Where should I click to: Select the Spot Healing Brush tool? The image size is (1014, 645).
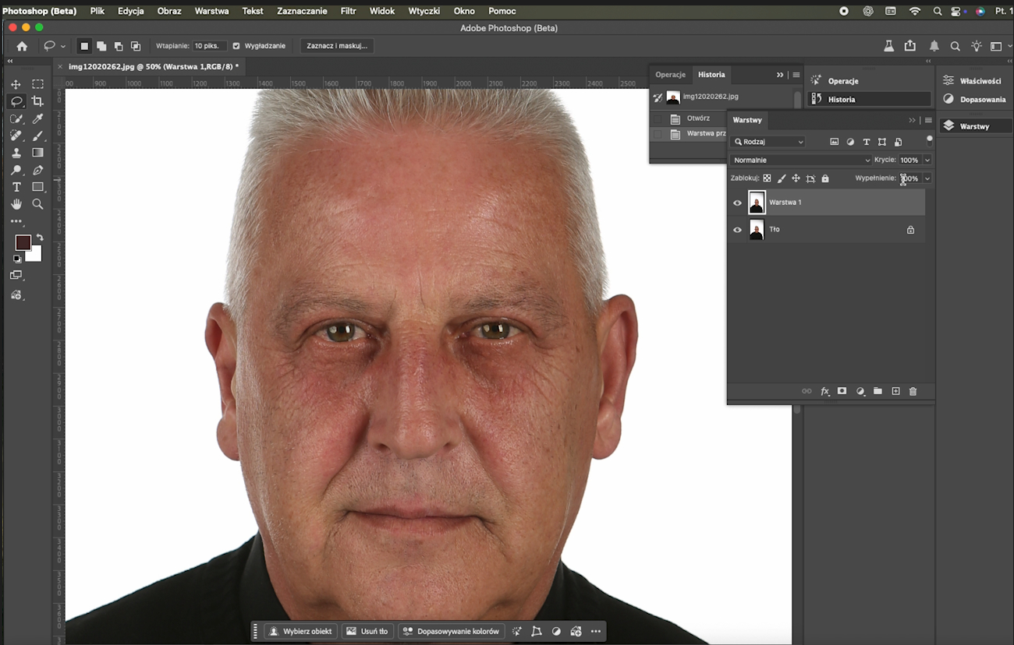pyautogui.click(x=16, y=136)
